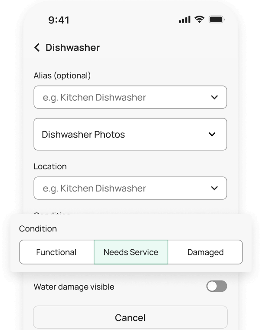Viewport: 262px width, 330px height.
Task: Tap the back arrow beside Dishwasher
Action: click(x=37, y=48)
